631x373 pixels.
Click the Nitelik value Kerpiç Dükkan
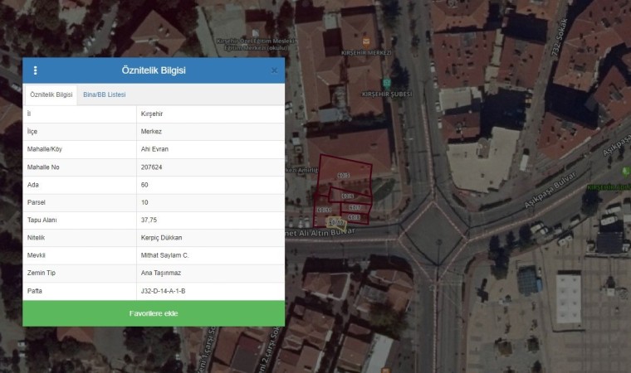click(161, 237)
